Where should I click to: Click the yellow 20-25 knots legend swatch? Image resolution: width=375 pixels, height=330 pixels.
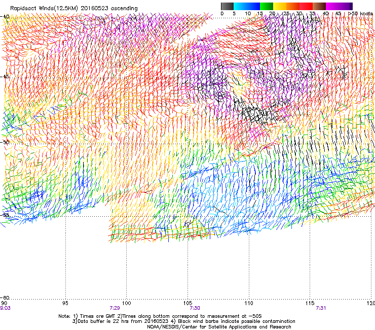tap(280, 6)
